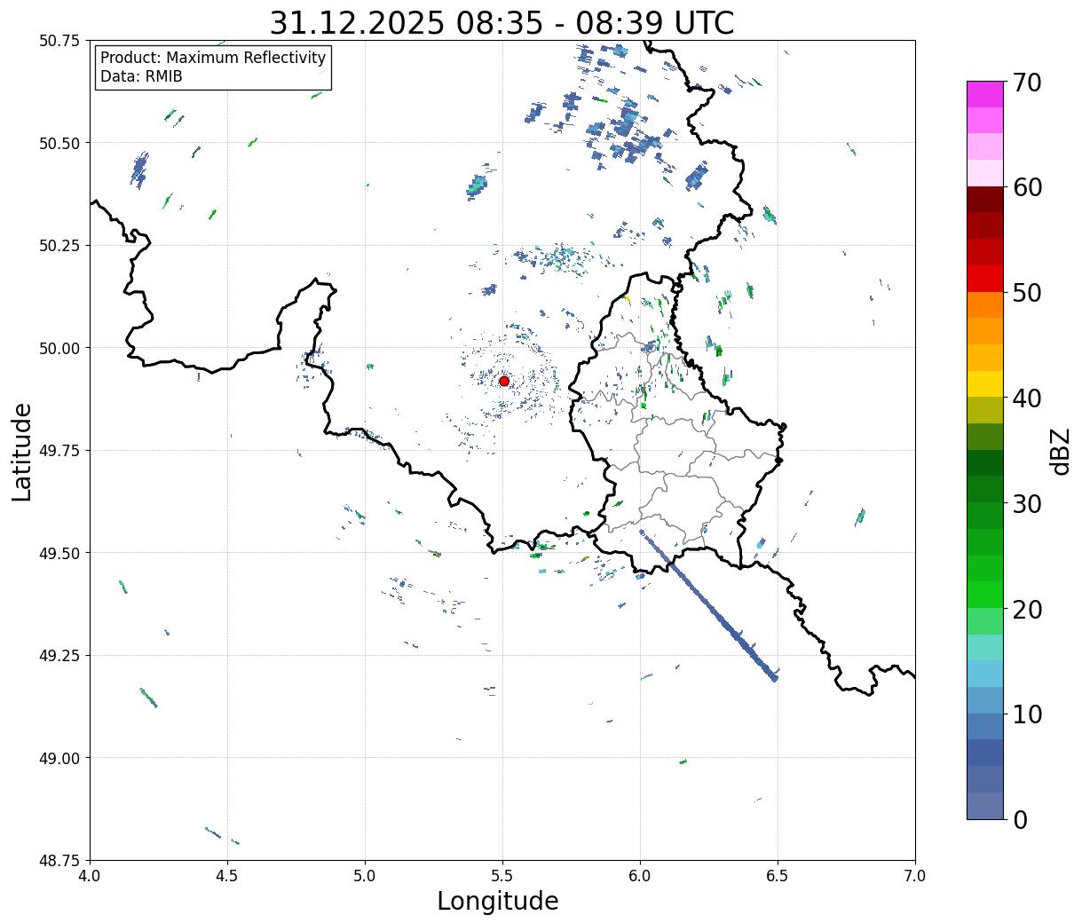The width and height of the screenshot is (1082, 923).
Task: Click colorbar tick label 10
Action: tap(1026, 714)
